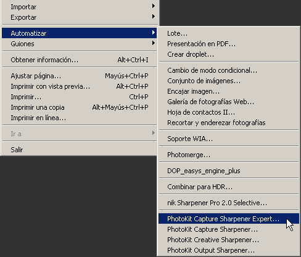Select Galería de fotografías Web
The width and height of the screenshot is (301, 257).
tap(229, 102)
